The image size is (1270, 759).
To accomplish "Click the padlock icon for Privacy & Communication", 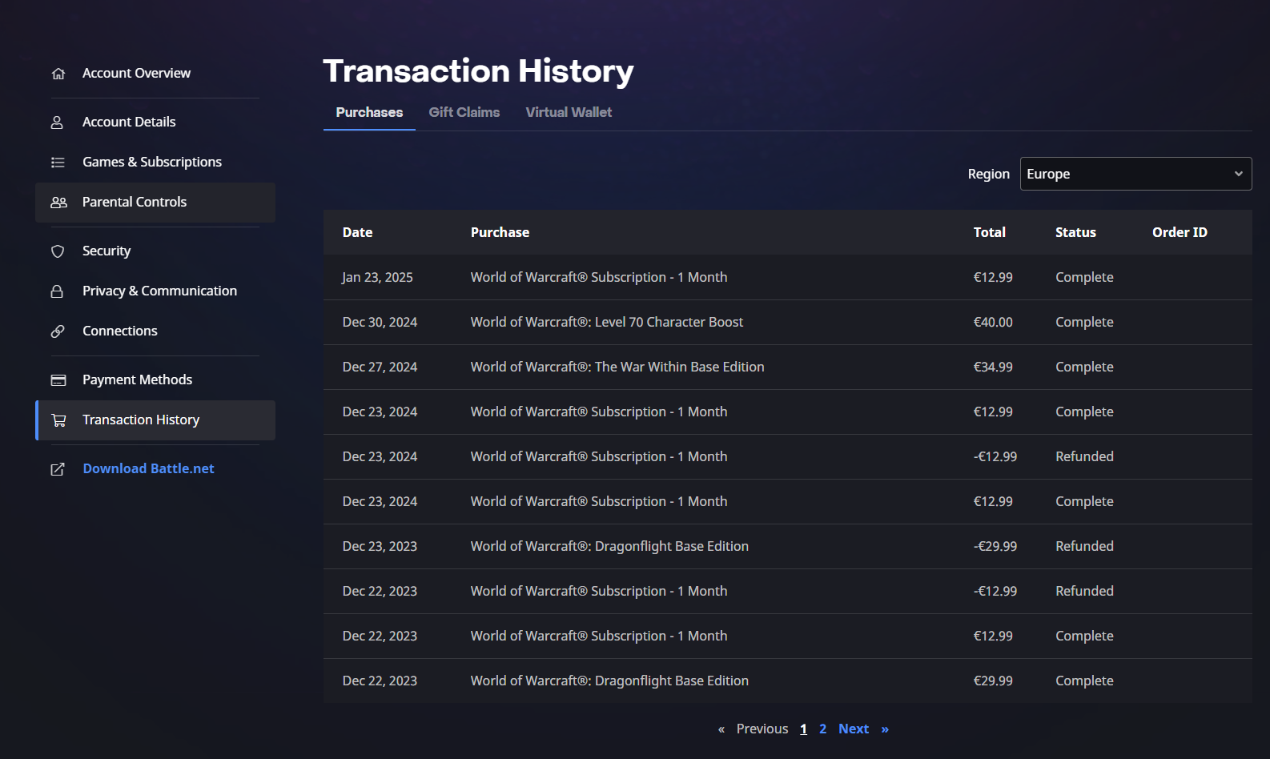I will (58, 291).
